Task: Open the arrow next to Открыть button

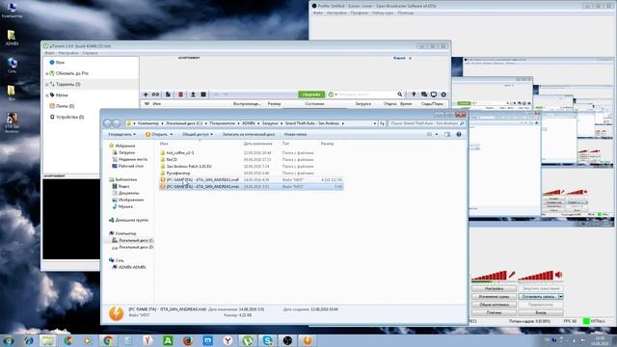Action: click(x=172, y=135)
